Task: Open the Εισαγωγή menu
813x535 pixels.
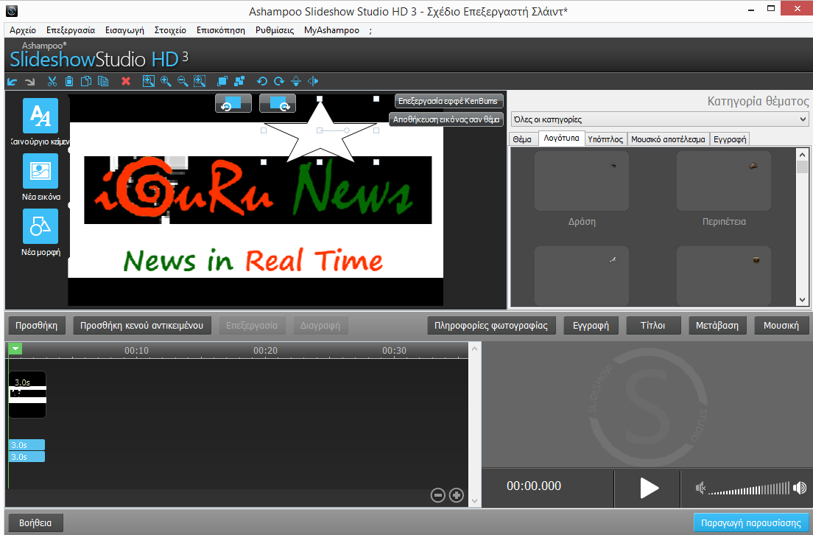Action: 124,30
